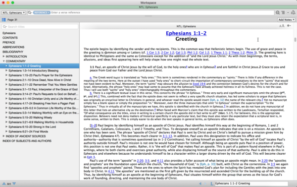The image size is (297, 187).
Task: Click footnote b. about in Ephesus
Action: tap(91, 93)
